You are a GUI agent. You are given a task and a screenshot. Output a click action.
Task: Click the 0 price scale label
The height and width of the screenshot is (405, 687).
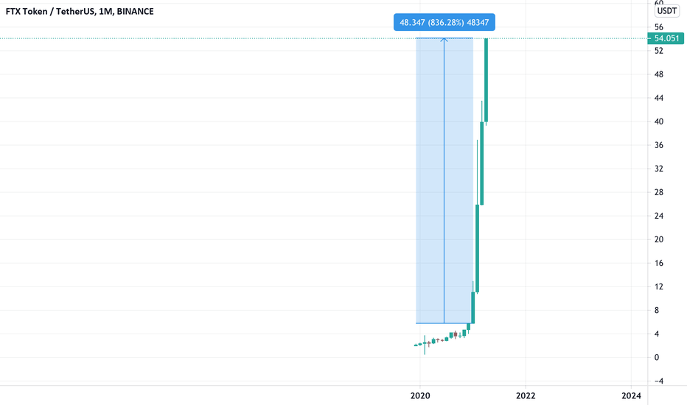[x=656, y=358]
